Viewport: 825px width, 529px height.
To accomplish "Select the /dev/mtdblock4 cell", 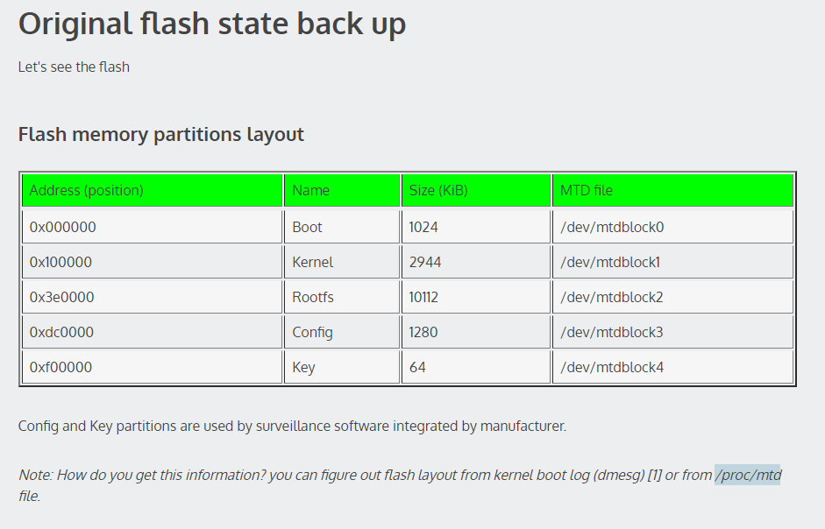I will tap(611, 367).
